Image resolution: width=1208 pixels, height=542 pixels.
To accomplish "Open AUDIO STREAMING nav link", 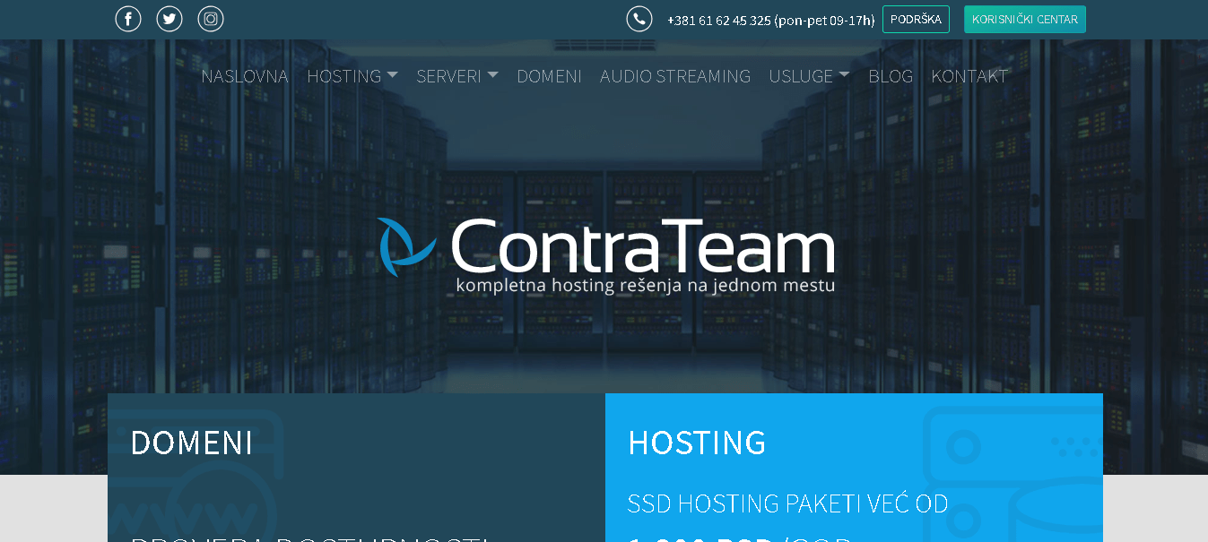I will 675,76.
